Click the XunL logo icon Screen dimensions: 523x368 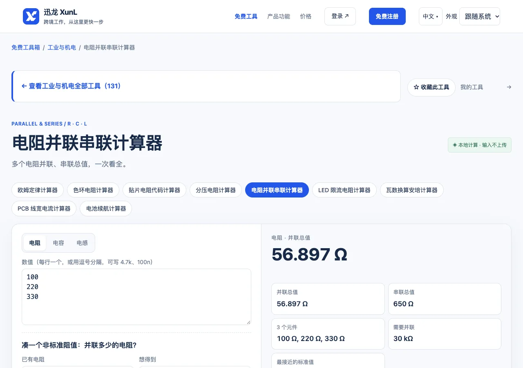click(x=31, y=16)
